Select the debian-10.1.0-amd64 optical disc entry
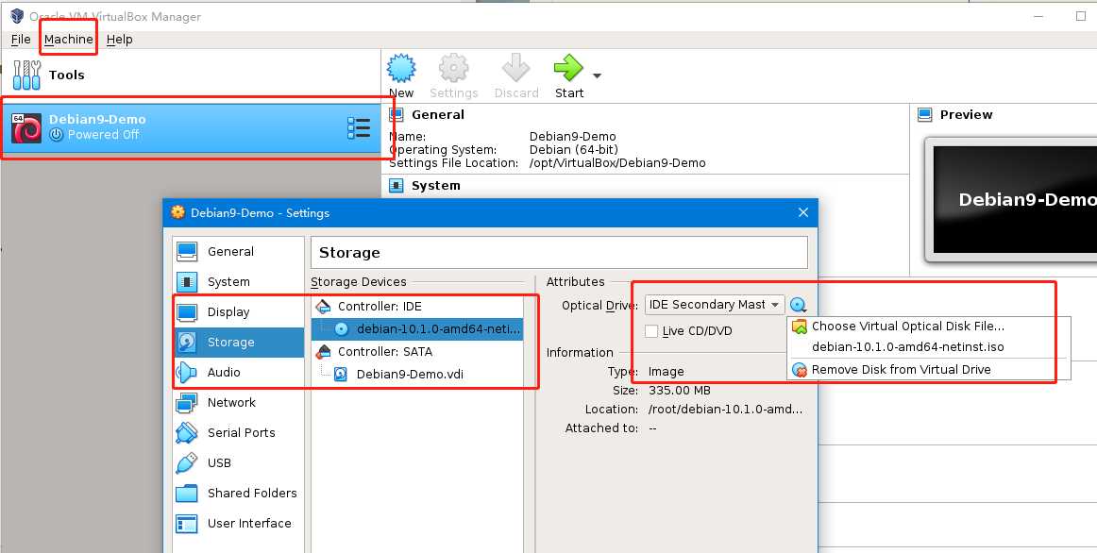This screenshot has height=553, width=1097. [417, 328]
